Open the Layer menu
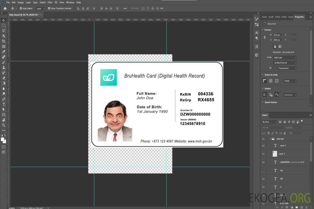Image resolution: width=314 pixels, height=209 pixels. point(28,2)
